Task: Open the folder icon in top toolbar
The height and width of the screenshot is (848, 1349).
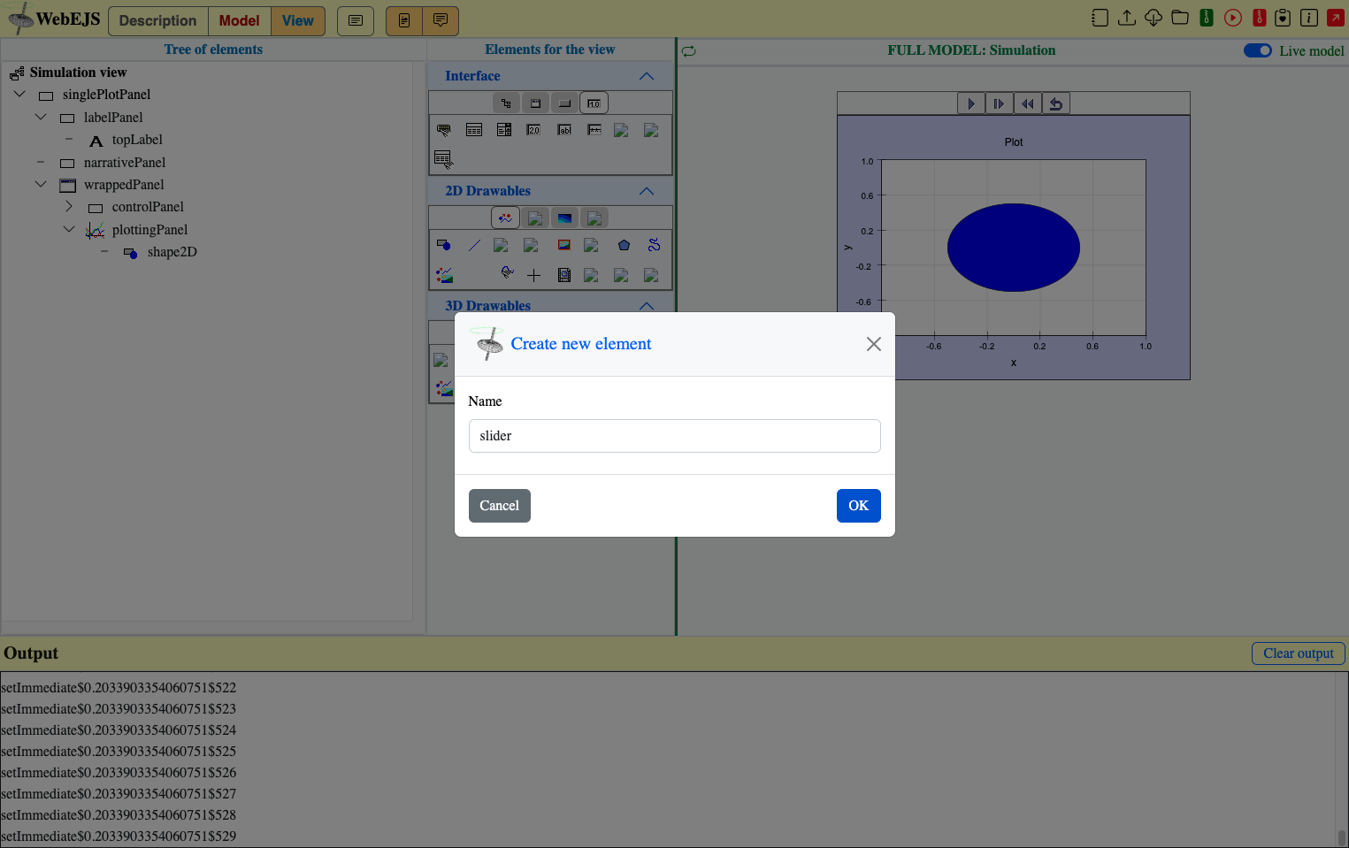Action: [1179, 18]
